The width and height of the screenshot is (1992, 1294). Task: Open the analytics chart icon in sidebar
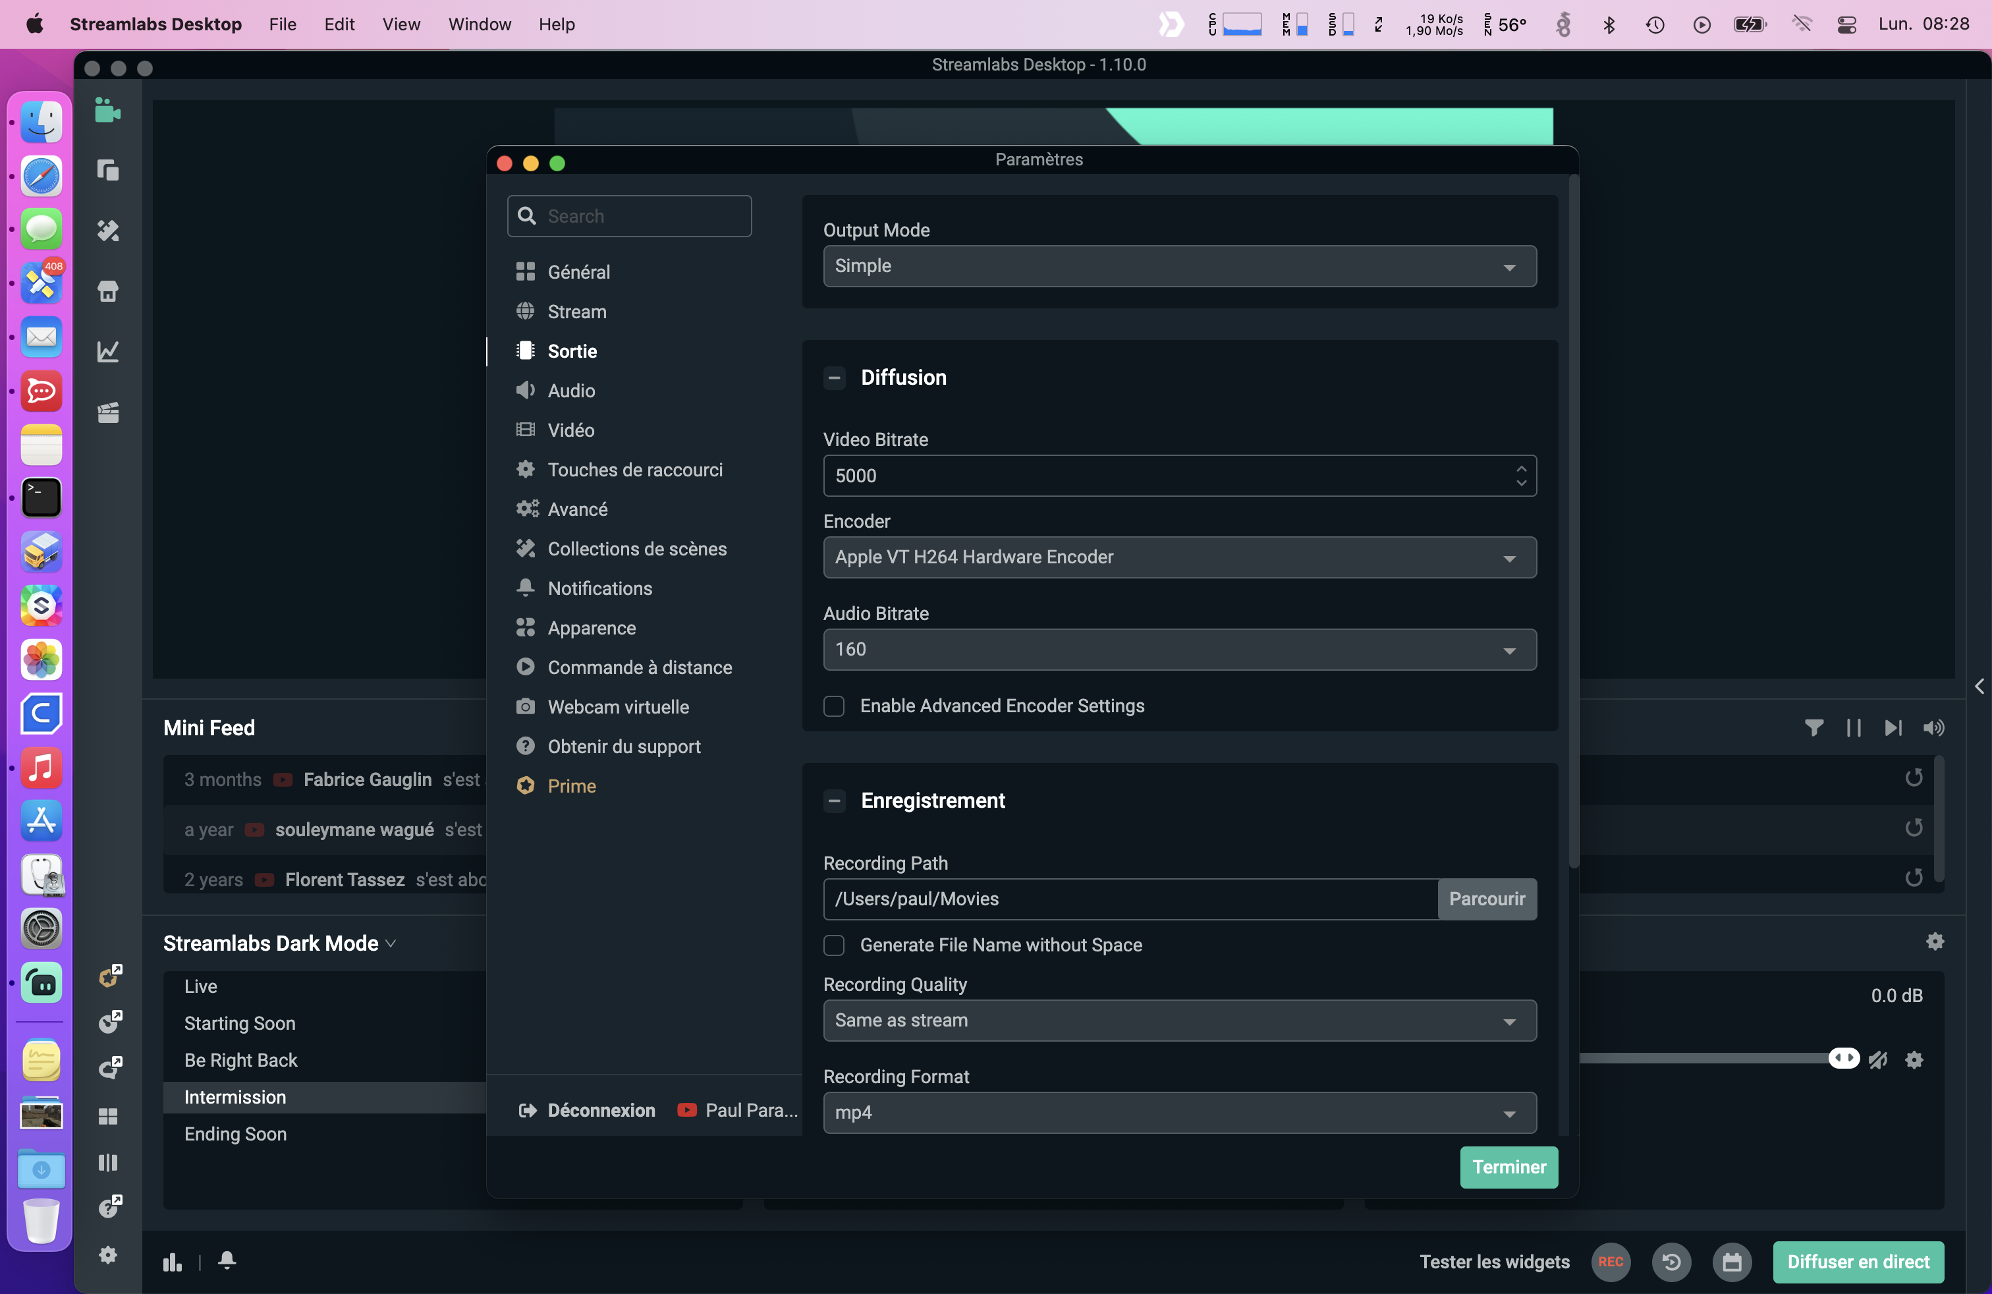tap(108, 352)
